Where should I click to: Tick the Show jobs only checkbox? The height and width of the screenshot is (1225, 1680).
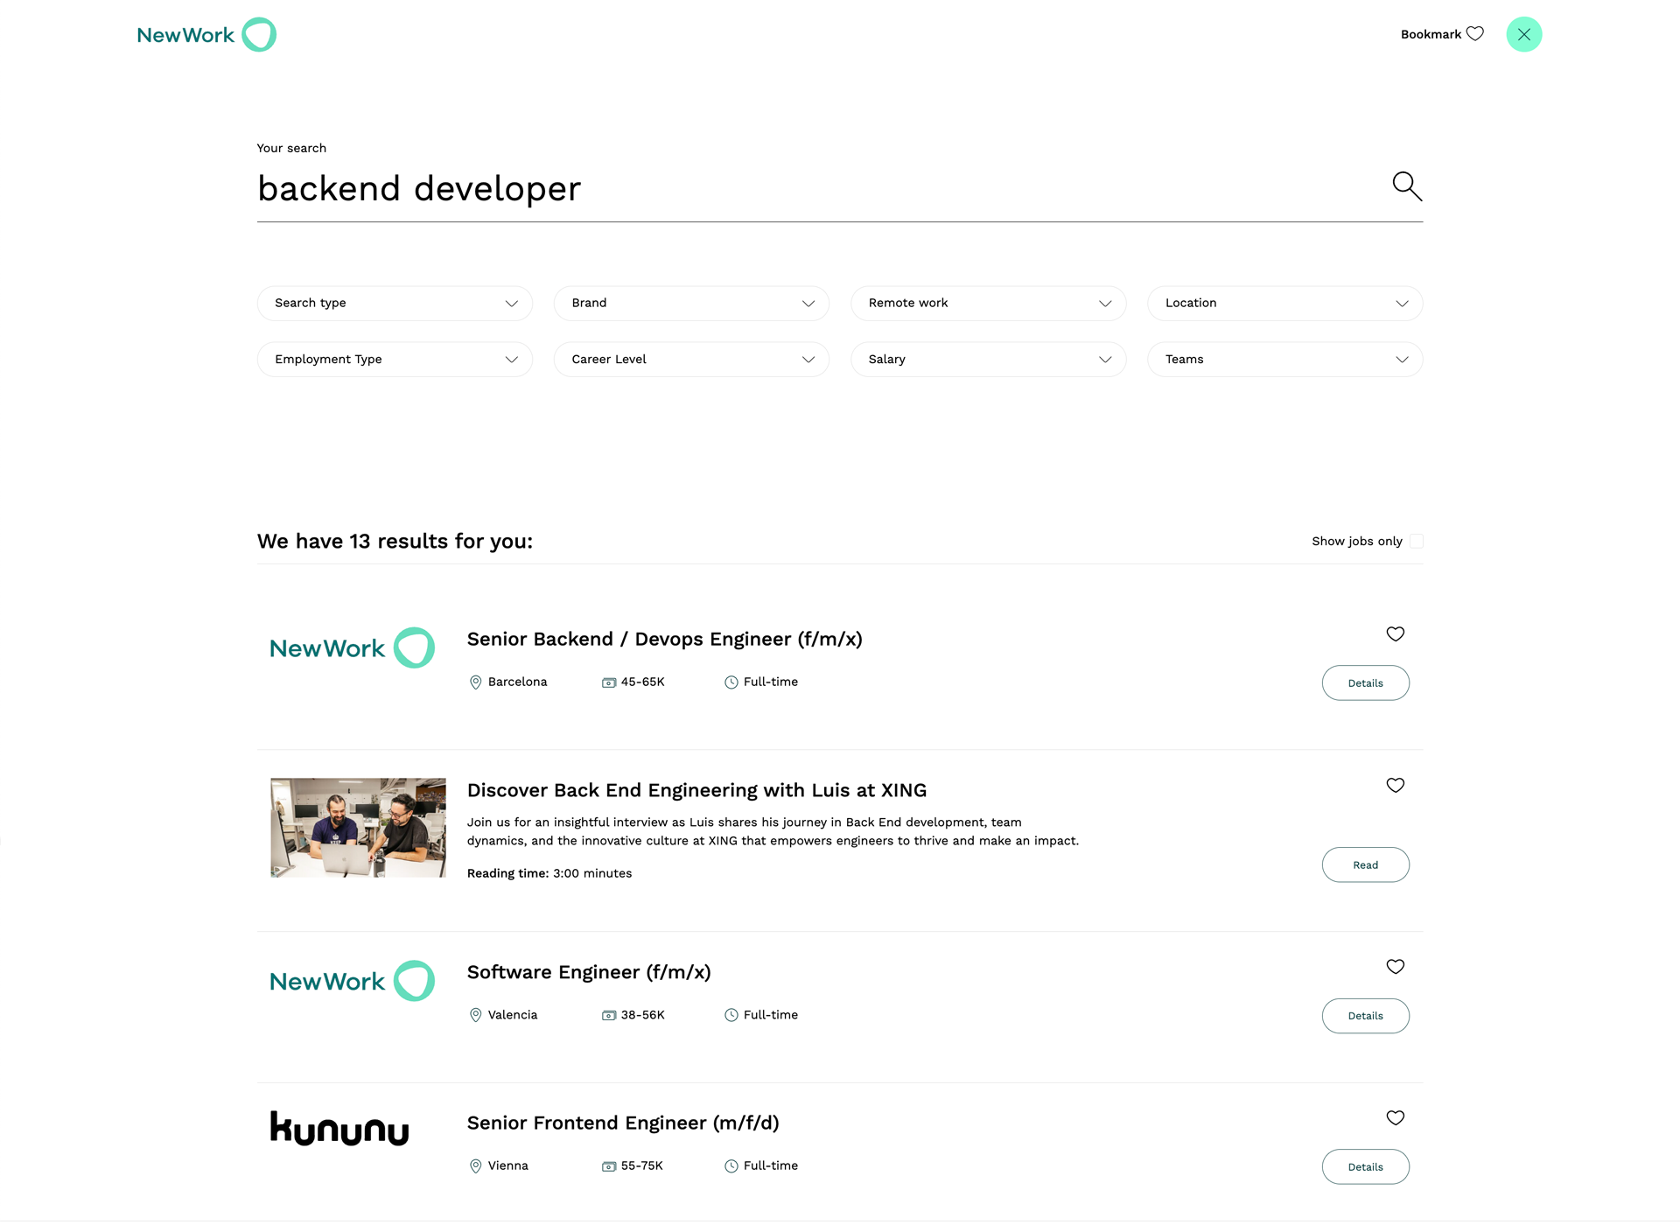click(x=1416, y=542)
